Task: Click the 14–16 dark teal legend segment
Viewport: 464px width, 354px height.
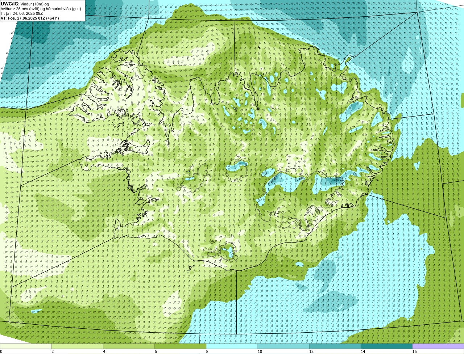Action: coord(387,346)
